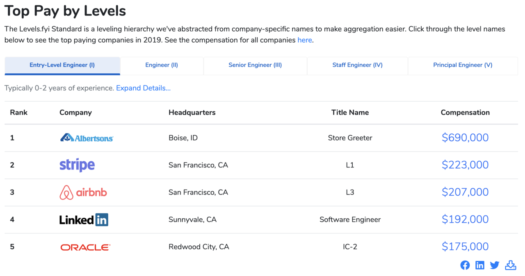This screenshot has height=276, width=525.
Task: Click 'Sunnyvale, CA' headquarters cell
Action: [192, 220]
